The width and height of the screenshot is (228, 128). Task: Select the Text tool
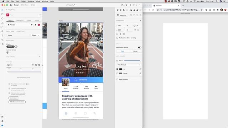point(2,36)
